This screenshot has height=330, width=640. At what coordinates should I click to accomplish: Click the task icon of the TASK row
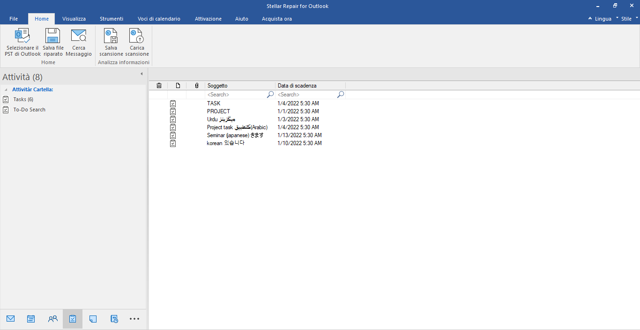[x=173, y=103]
